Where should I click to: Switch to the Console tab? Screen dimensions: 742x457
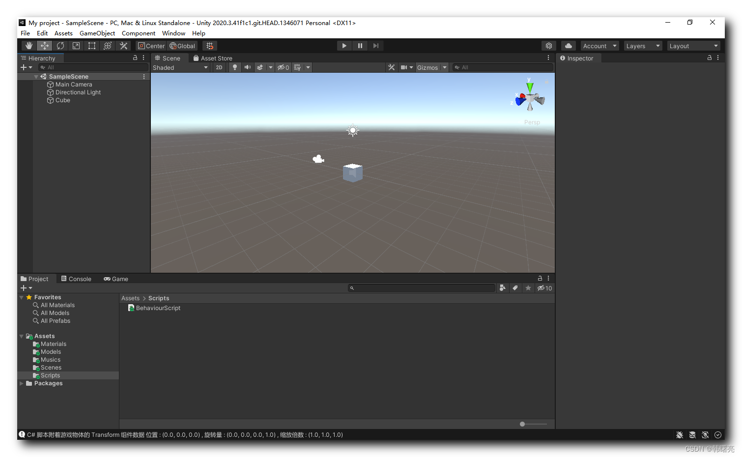(x=76, y=279)
